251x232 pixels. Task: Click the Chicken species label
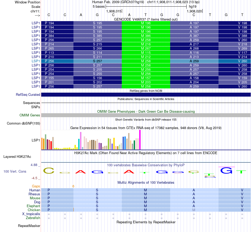click(x=34, y=210)
